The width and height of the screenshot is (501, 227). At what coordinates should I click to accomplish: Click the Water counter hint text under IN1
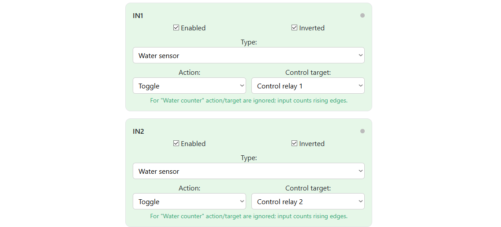[x=249, y=100]
